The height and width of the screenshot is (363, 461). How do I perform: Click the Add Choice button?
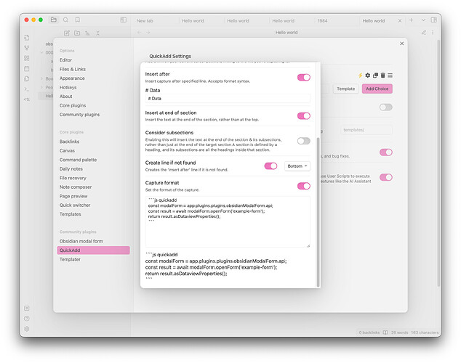tap(377, 89)
